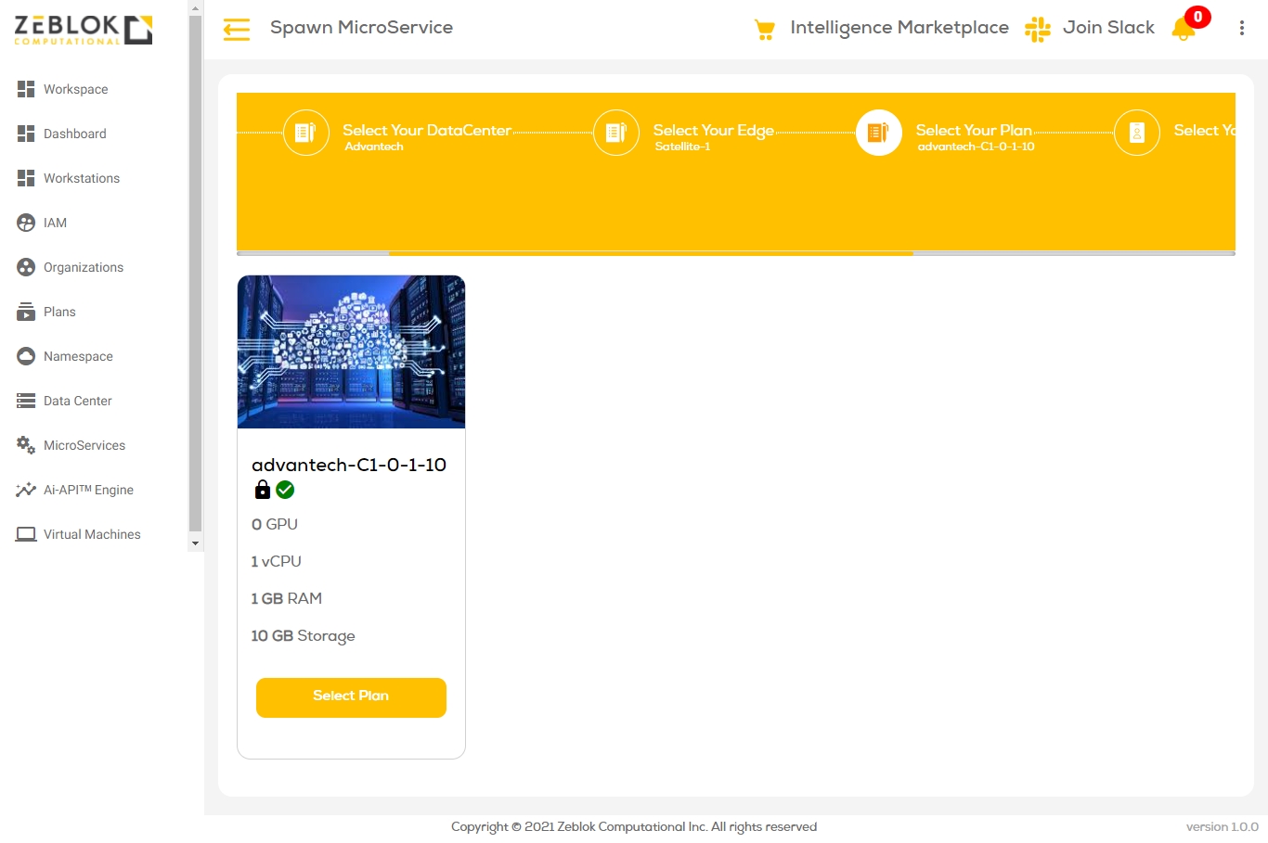Open Virtual Machines sidebar item
Screen dimensions: 1268x843
pos(92,534)
